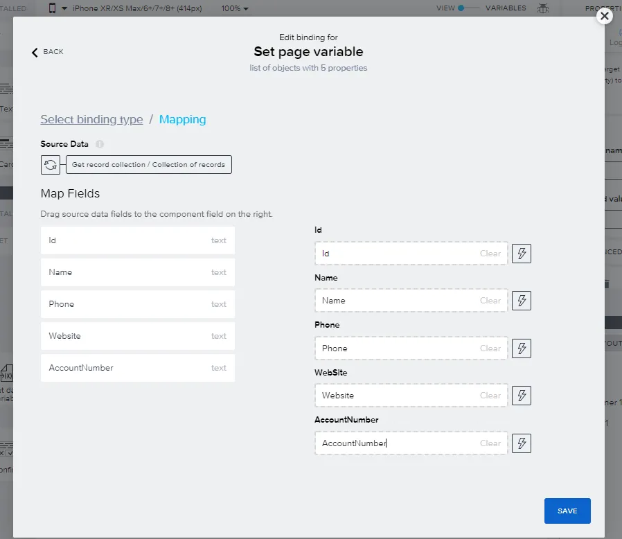Screen dimensions: 622x539
Task: Click the Source Data refresh icon
Action: click(51, 165)
